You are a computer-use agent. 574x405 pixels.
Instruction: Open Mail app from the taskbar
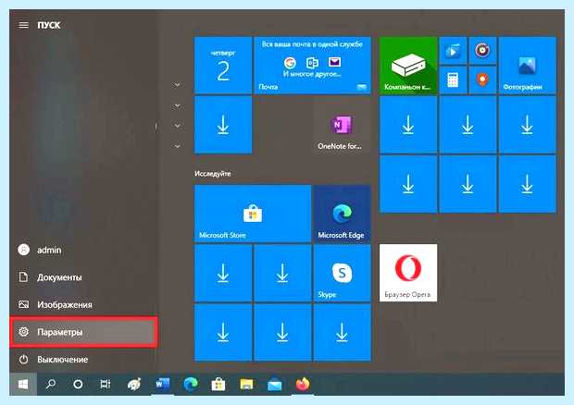pos(275,384)
